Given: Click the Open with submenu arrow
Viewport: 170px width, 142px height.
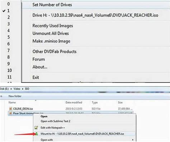Looking at the screenshot, I should (x=133, y=140).
